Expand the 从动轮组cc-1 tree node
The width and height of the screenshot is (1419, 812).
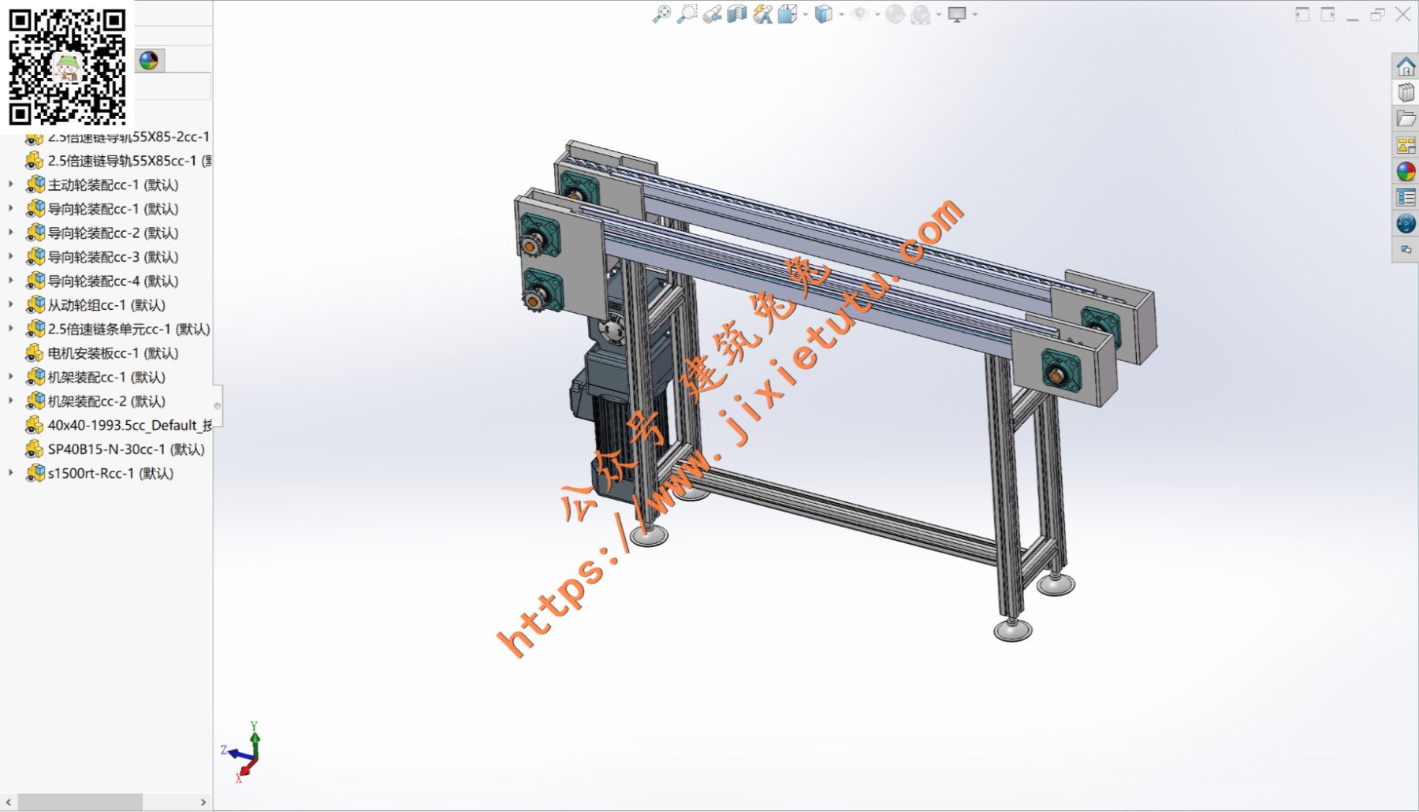10,304
